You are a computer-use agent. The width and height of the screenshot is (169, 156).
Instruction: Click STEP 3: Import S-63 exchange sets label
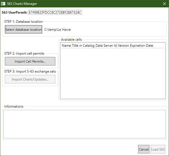pyautogui.click(x=30, y=71)
